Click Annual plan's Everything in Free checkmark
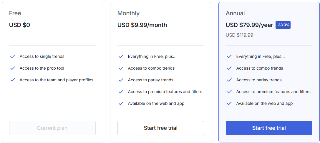Screen dimensions: 320x143 point(229,56)
